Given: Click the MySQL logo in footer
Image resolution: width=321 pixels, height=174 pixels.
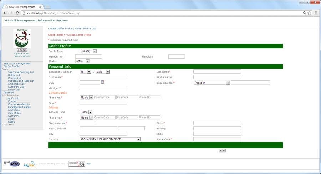Looking at the screenshot, I should click(x=30, y=164).
